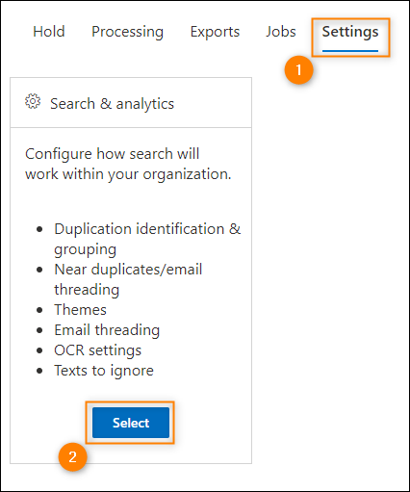
Task: Click the 'Texts to ignore' list item
Action: coord(104,371)
